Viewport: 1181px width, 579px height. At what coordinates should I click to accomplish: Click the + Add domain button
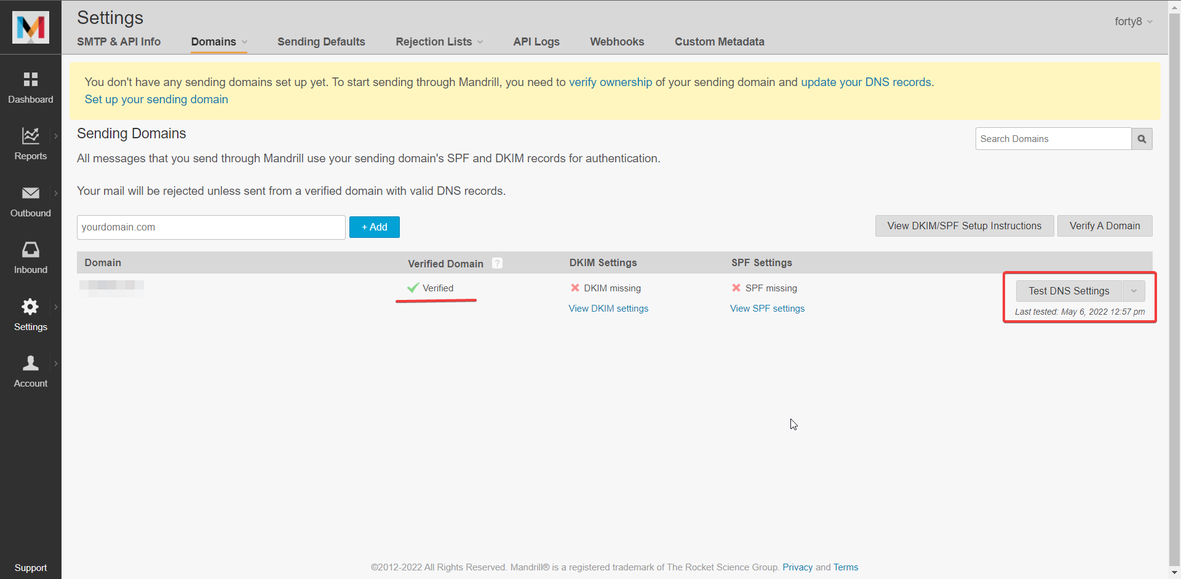tap(375, 227)
